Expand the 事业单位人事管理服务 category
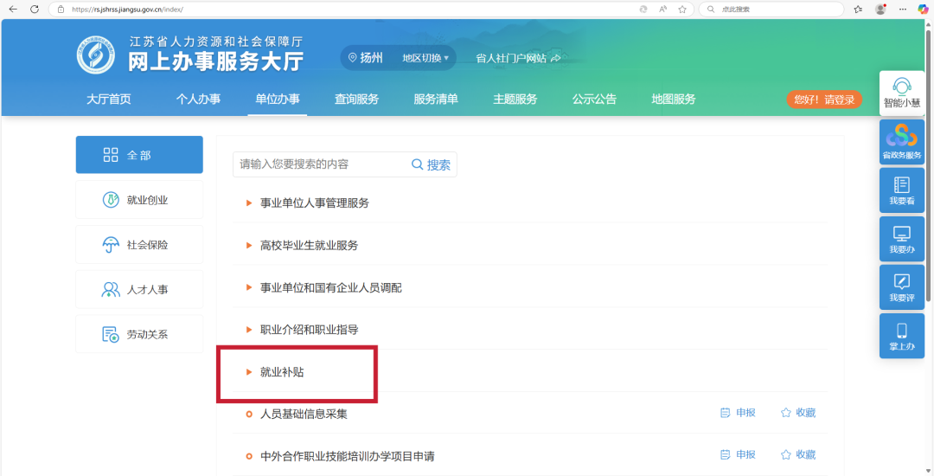The width and height of the screenshot is (934, 476). pyautogui.click(x=314, y=203)
